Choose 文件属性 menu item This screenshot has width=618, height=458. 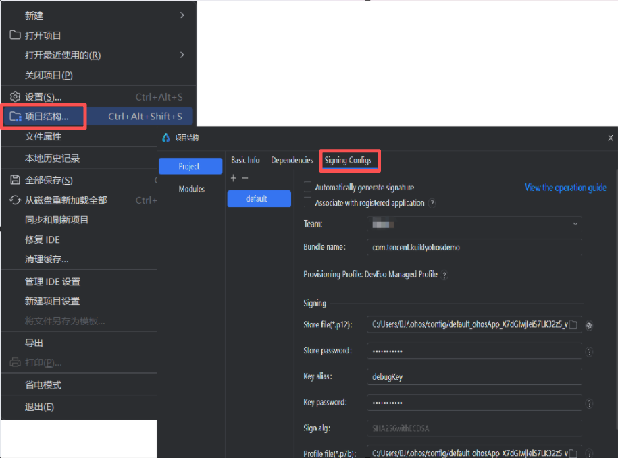point(79,136)
